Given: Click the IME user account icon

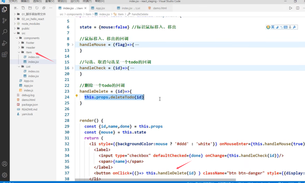Looking at the screenshot, I should pos(290,27).
